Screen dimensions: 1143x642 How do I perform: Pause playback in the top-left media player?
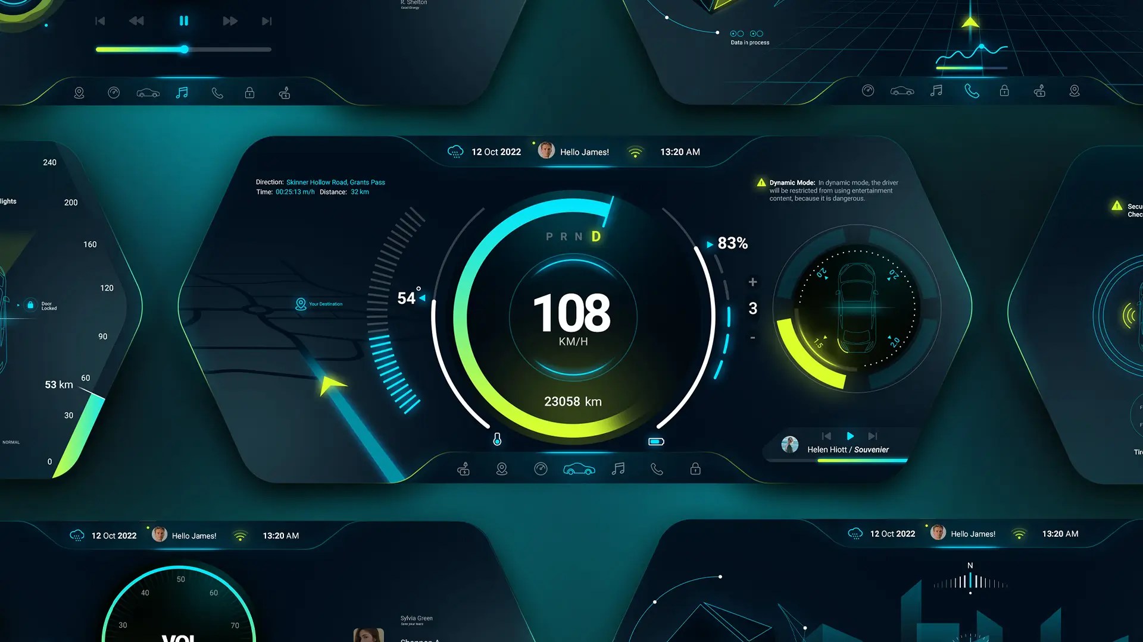coord(184,21)
